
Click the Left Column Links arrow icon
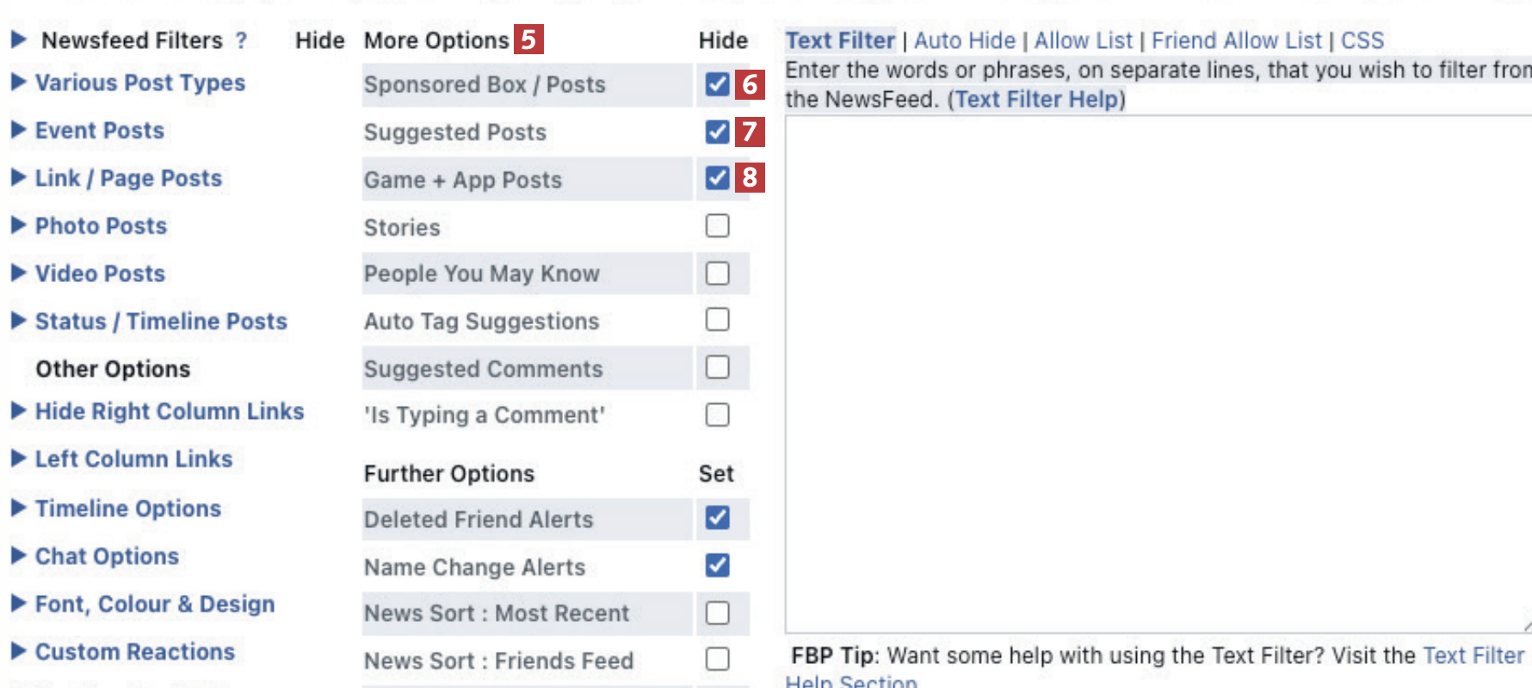(x=18, y=458)
